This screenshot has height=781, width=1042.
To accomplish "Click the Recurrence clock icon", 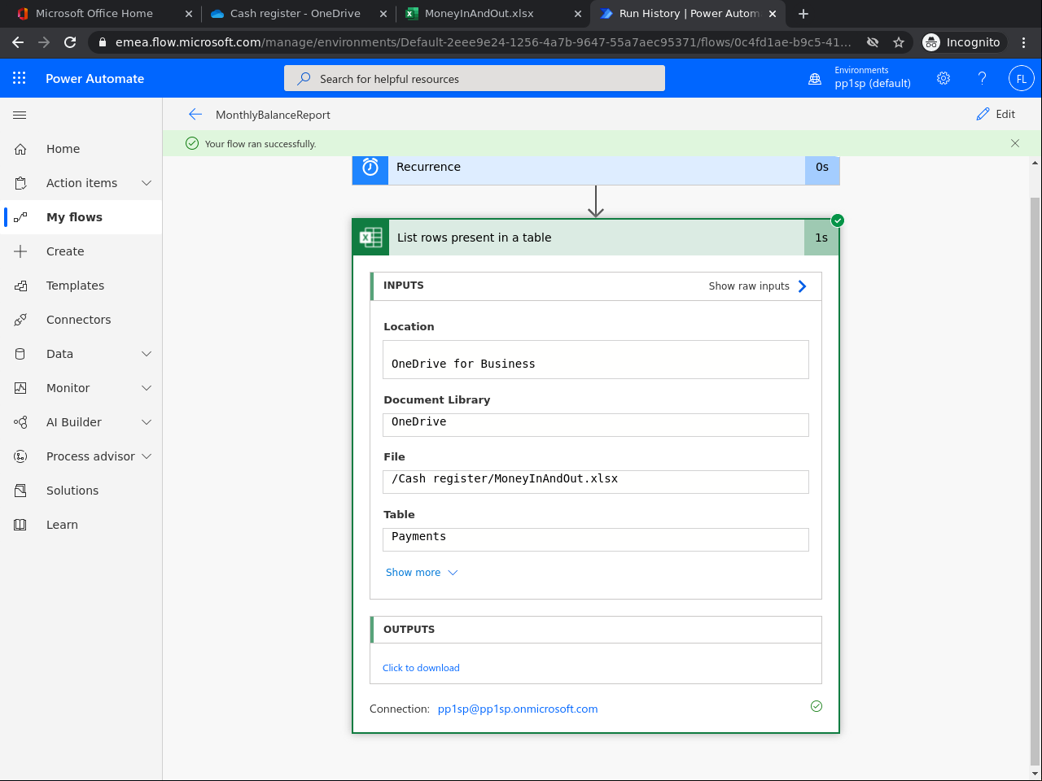I will pyautogui.click(x=370, y=167).
